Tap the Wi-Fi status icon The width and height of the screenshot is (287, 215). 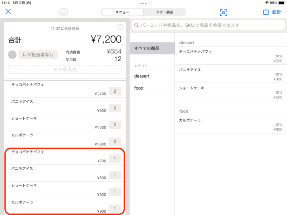[267, 3]
